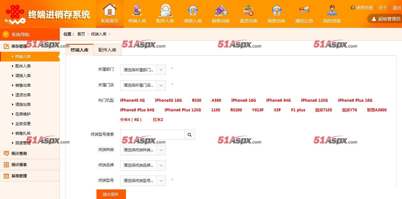The width and height of the screenshot is (402, 199).
Task: Pick hot model 酷派7105
Action: (x=324, y=110)
